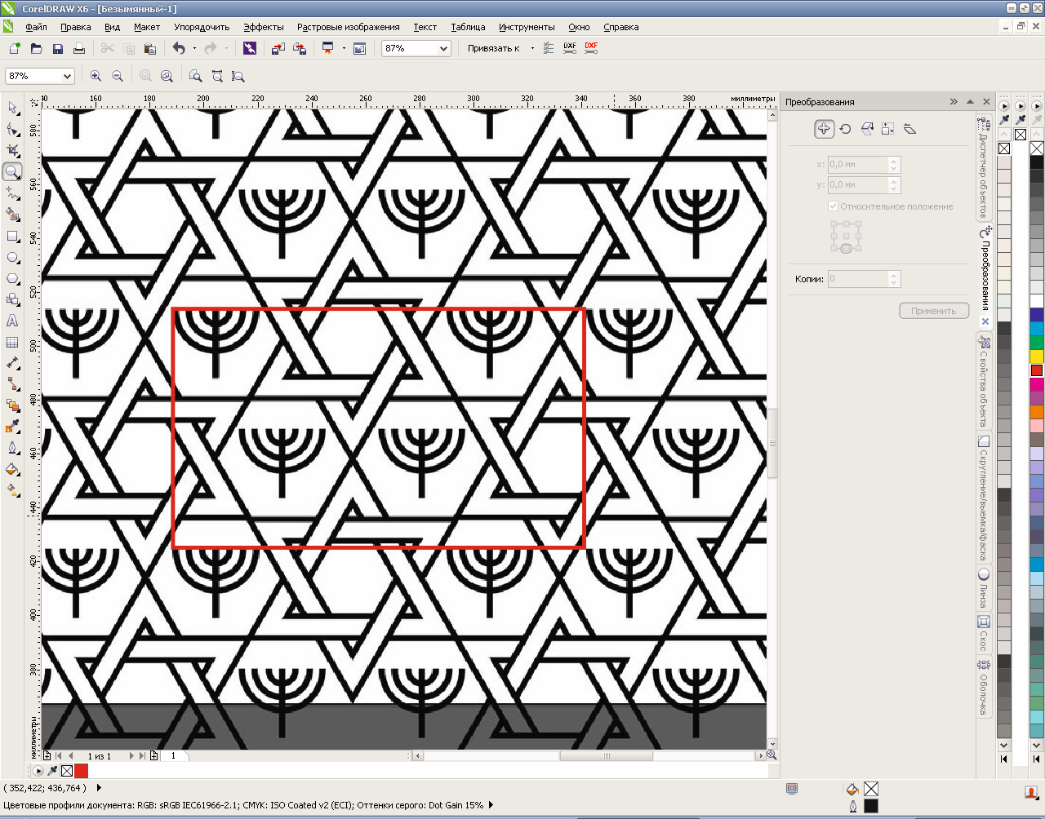Screen dimensions: 1045x819
Task: Open the Инструменты menu
Action: 527,27
